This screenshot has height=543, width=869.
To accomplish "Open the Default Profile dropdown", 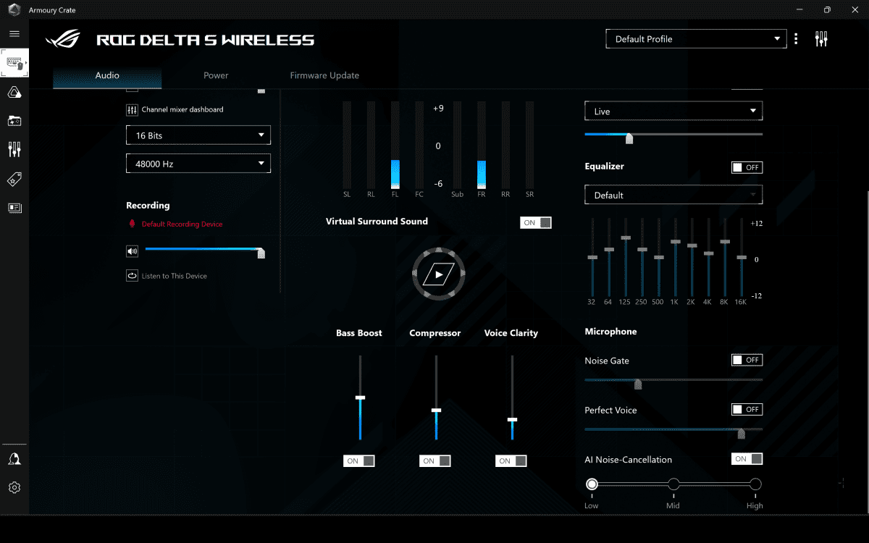I will [x=696, y=39].
